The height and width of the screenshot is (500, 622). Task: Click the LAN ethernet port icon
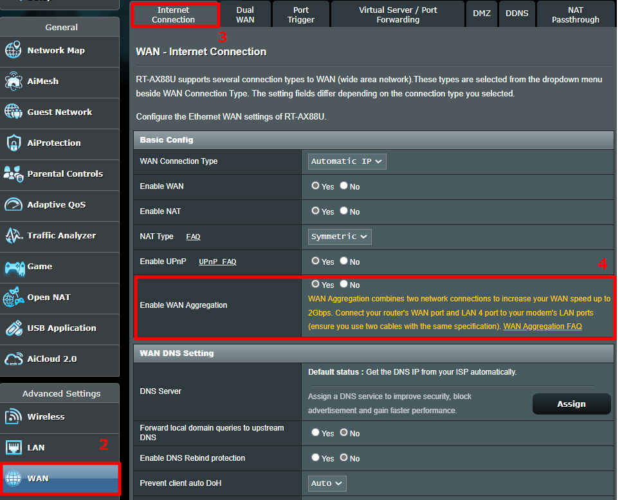point(13,448)
